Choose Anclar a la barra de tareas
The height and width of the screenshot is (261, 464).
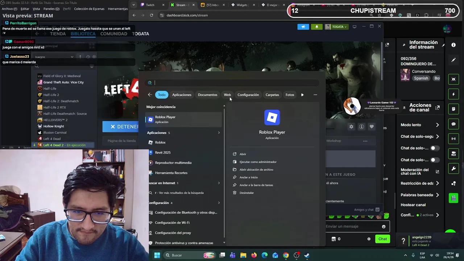[256, 185]
